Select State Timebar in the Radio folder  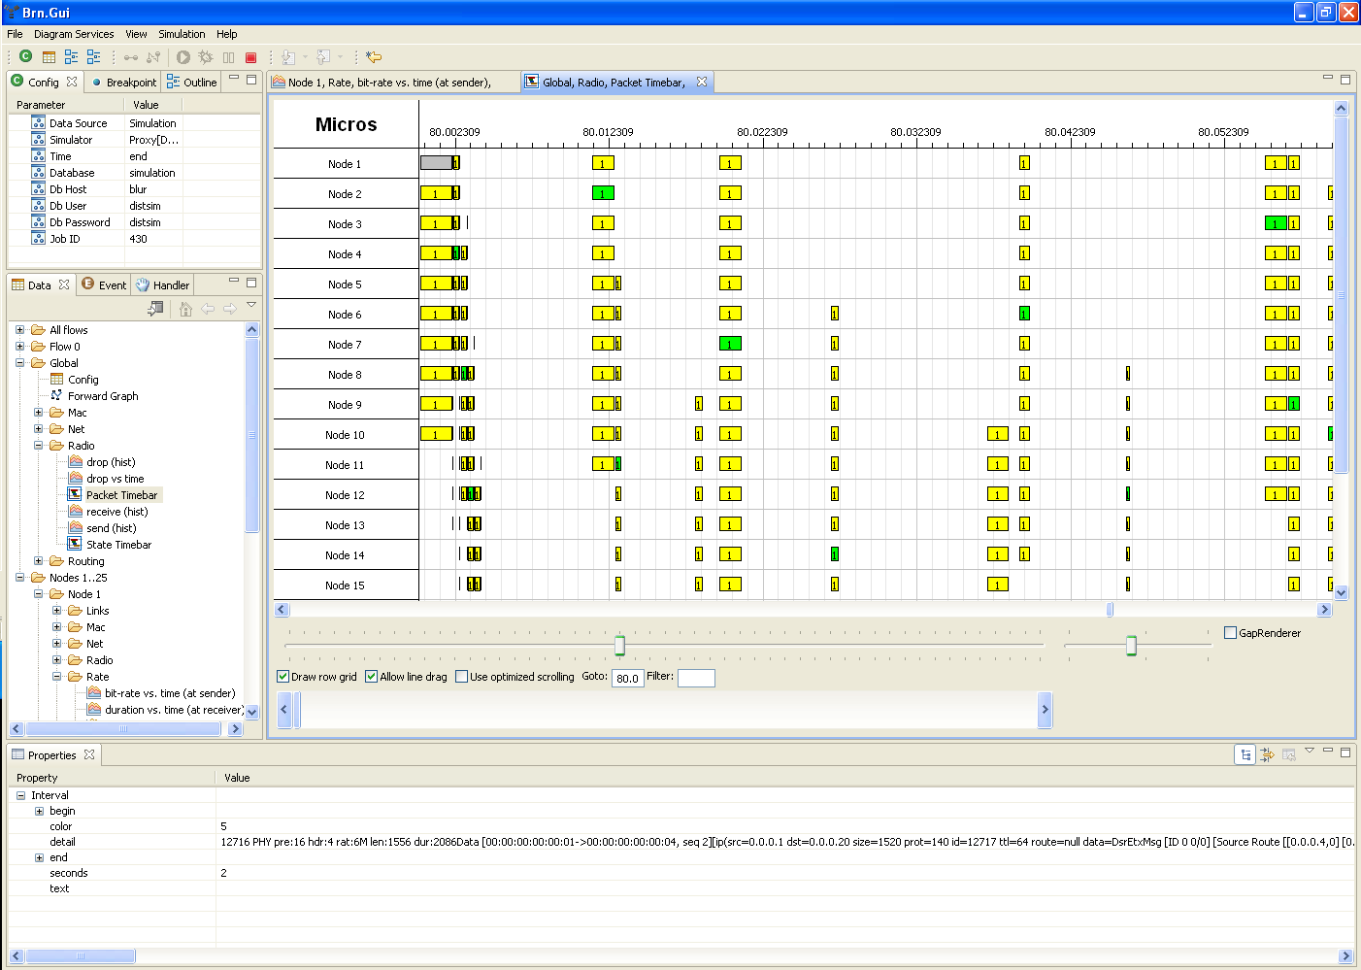click(118, 545)
